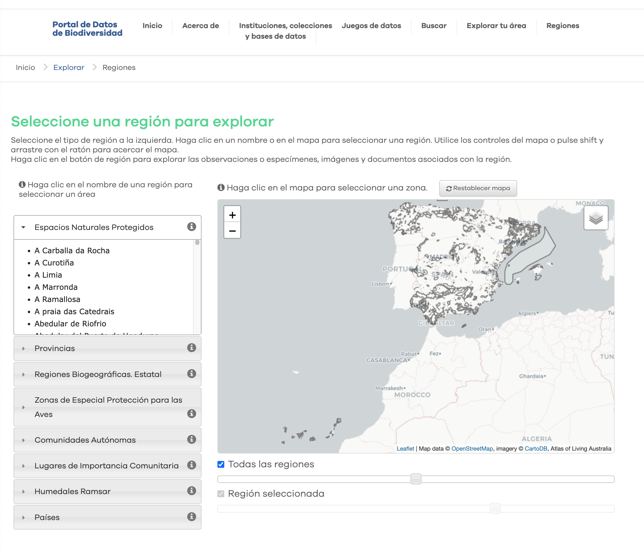
Task: Show info for Lugares de Importancia Comunitaria
Action: (191, 465)
